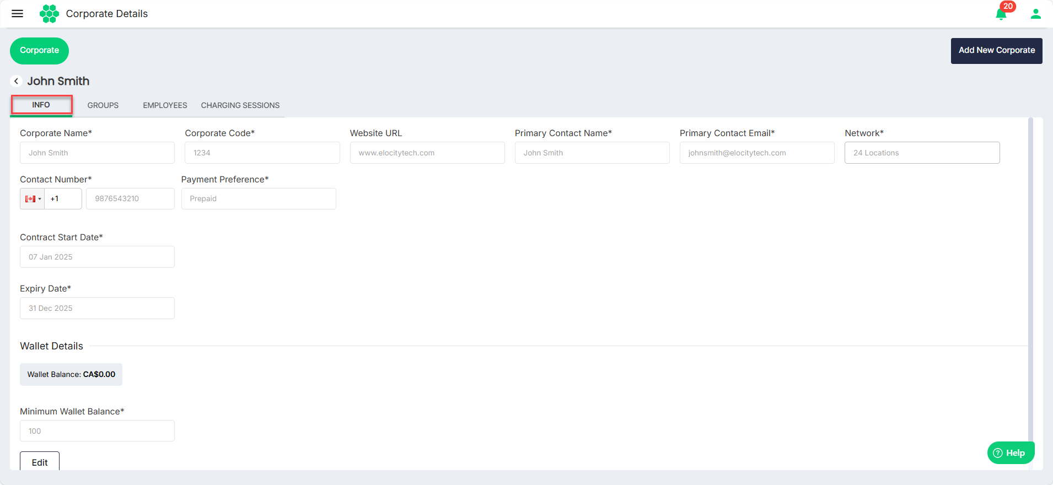The height and width of the screenshot is (485, 1053).
Task: Switch to the INFO tab
Action: (41, 105)
